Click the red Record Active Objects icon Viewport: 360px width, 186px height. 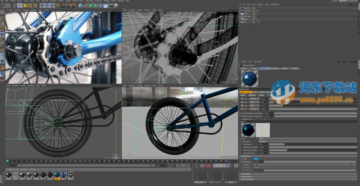(x=206, y=165)
